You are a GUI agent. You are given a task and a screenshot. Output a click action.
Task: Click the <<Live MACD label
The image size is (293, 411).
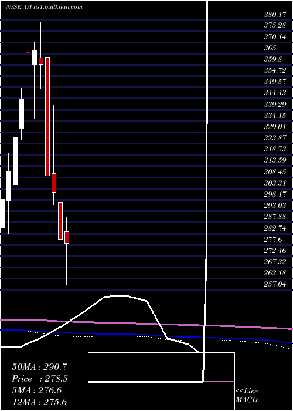(247, 395)
